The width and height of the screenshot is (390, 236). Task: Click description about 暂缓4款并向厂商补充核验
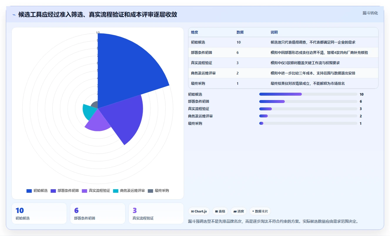[x=319, y=52]
